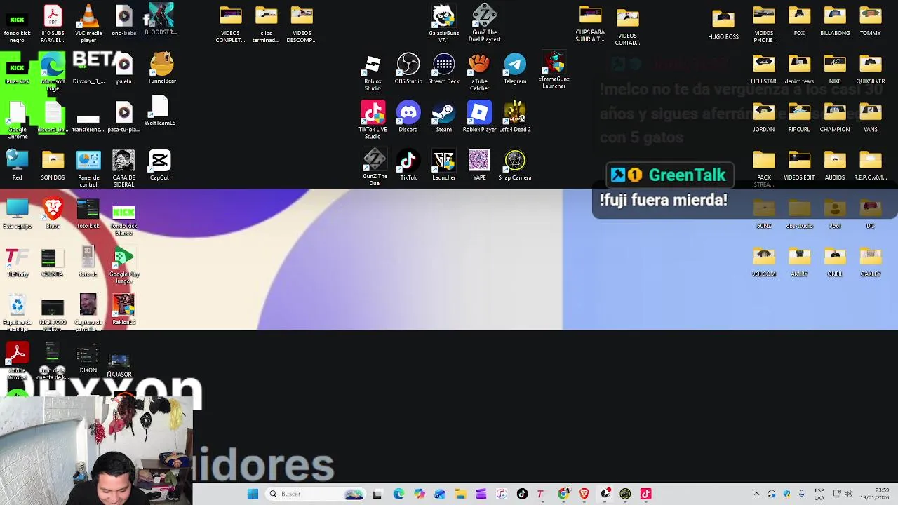Open the ÑAJASOR image file
898x505 pixels.
(x=119, y=365)
